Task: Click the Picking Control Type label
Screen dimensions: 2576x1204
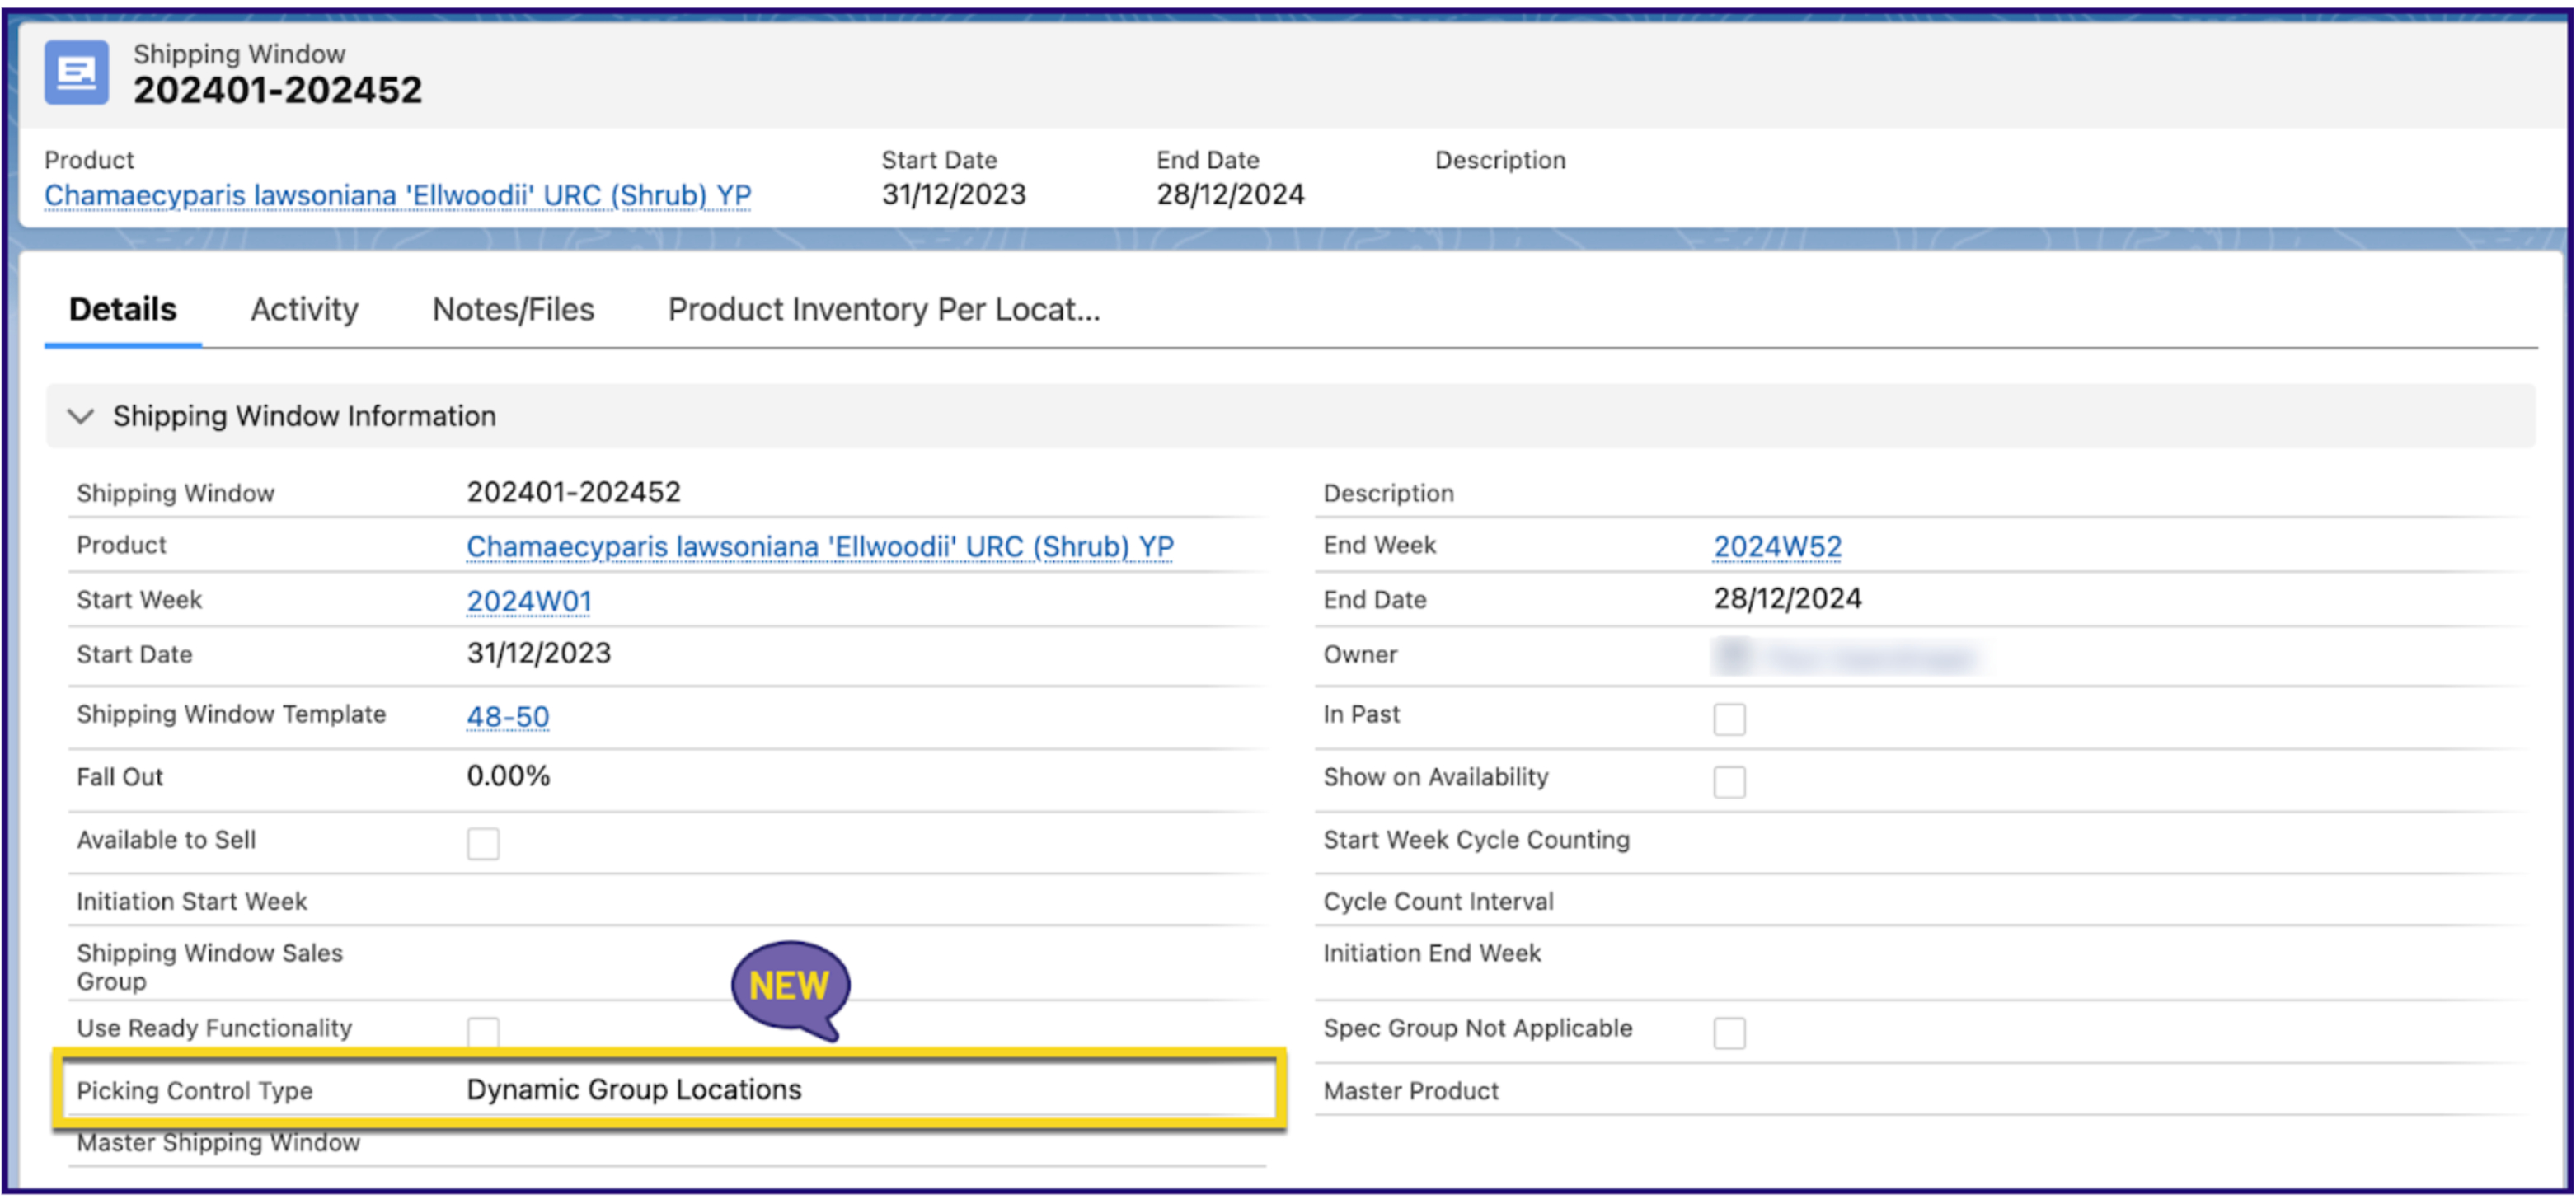Action: [195, 1091]
